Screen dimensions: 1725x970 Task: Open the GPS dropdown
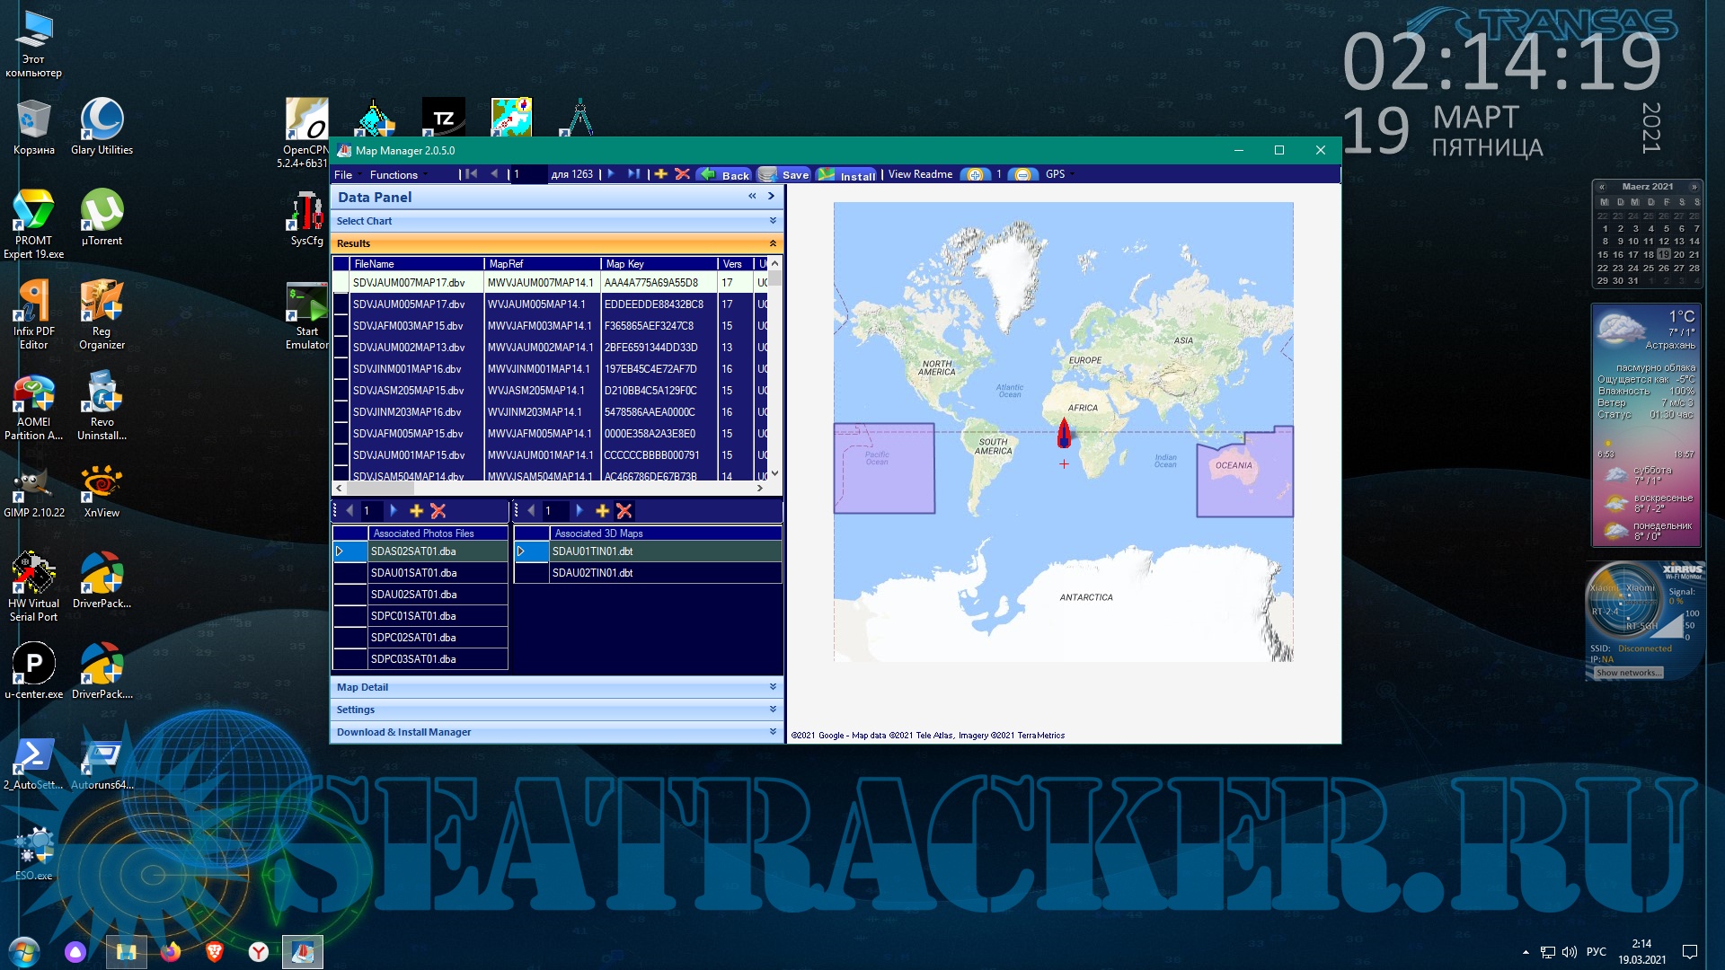tap(1058, 174)
